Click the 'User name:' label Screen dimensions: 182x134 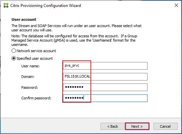click(30, 66)
